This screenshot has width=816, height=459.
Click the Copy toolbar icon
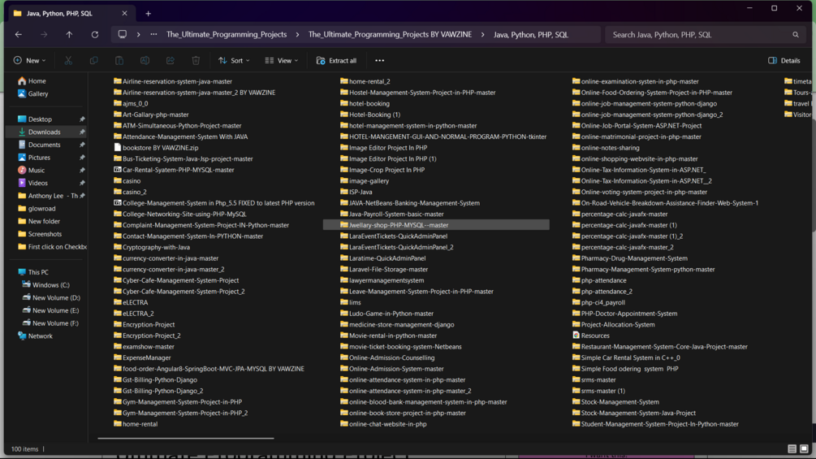coord(93,60)
